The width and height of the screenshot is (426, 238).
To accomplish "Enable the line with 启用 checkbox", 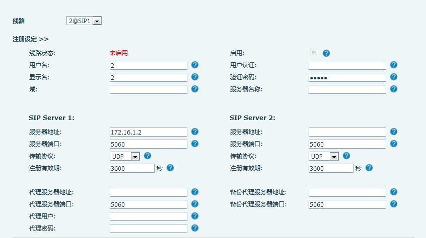I will click(314, 53).
